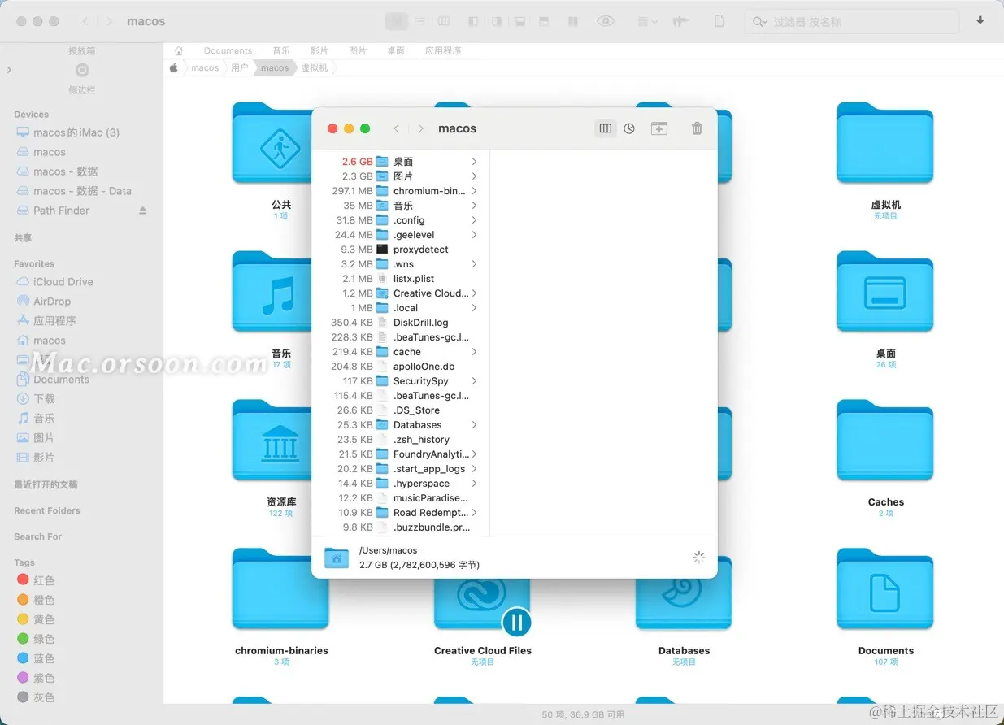The height and width of the screenshot is (725, 1004).
Task: Switch Path Finder to column view
Action: (x=443, y=21)
